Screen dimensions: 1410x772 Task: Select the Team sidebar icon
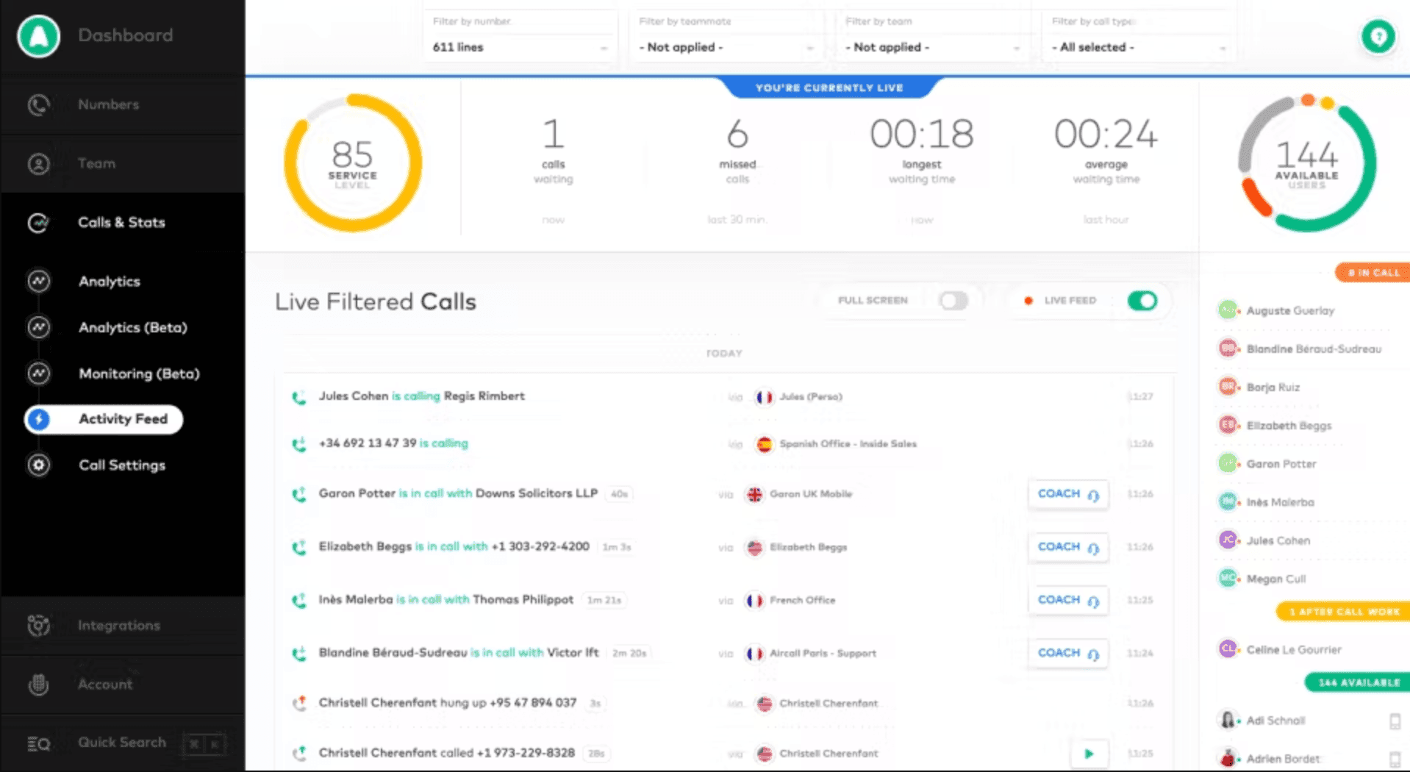[38, 163]
